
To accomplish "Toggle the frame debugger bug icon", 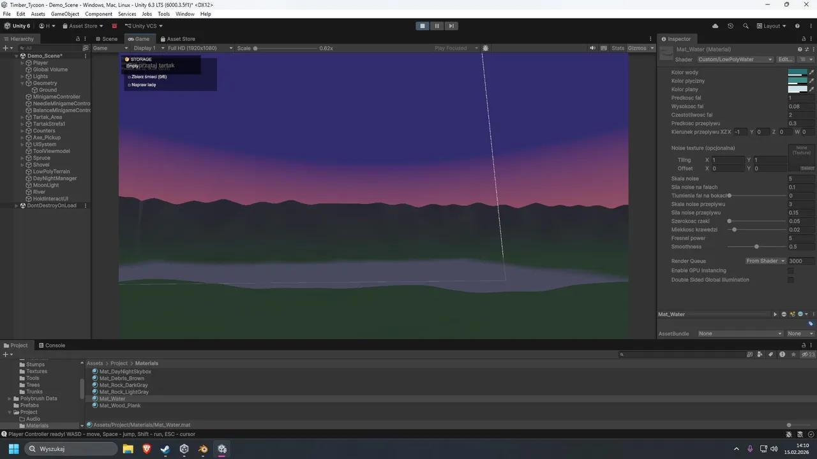I will pos(486,48).
